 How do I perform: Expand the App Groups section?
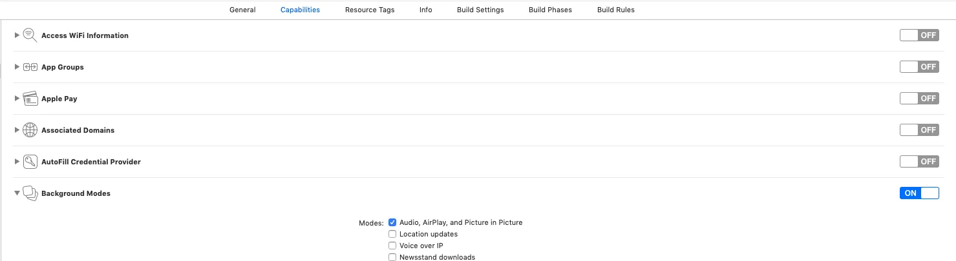click(17, 67)
